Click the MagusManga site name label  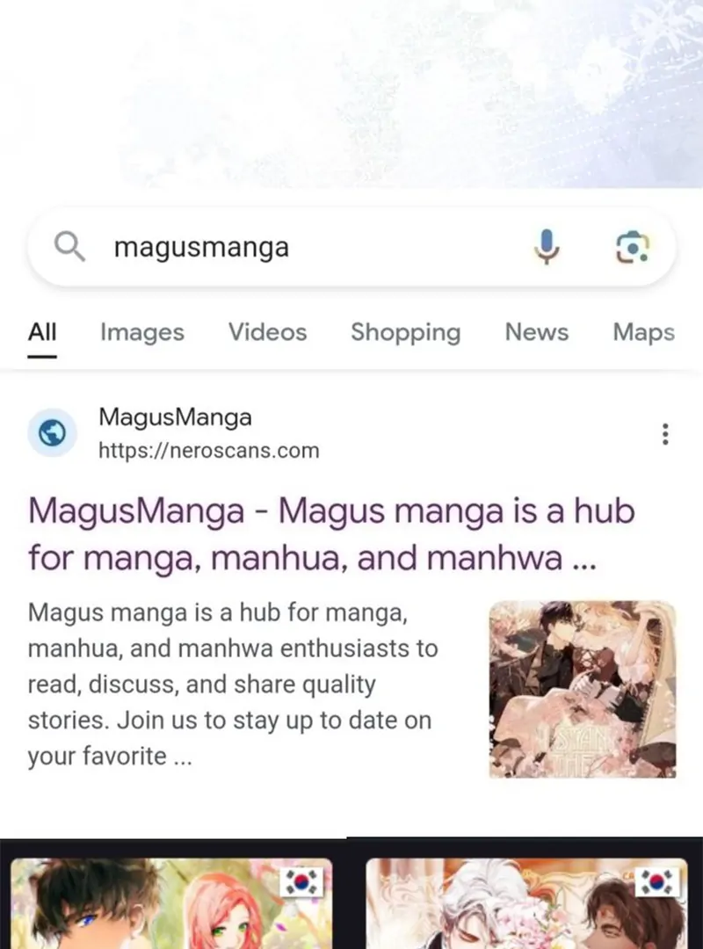pos(175,417)
